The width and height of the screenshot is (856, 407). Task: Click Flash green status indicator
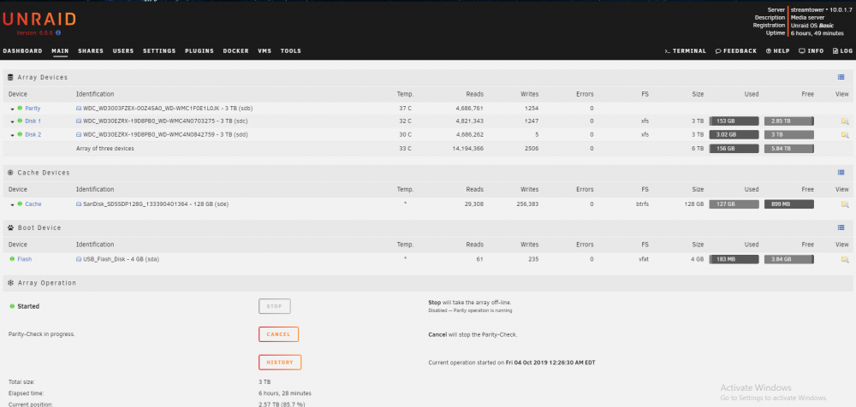[x=12, y=259]
